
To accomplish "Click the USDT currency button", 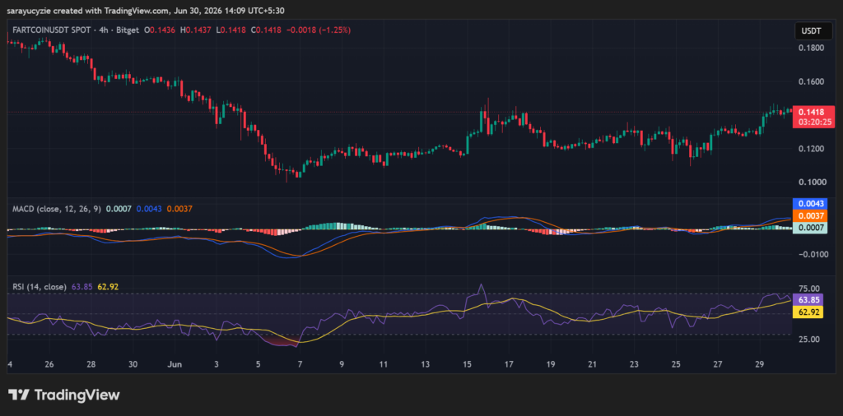I will pos(814,31).
